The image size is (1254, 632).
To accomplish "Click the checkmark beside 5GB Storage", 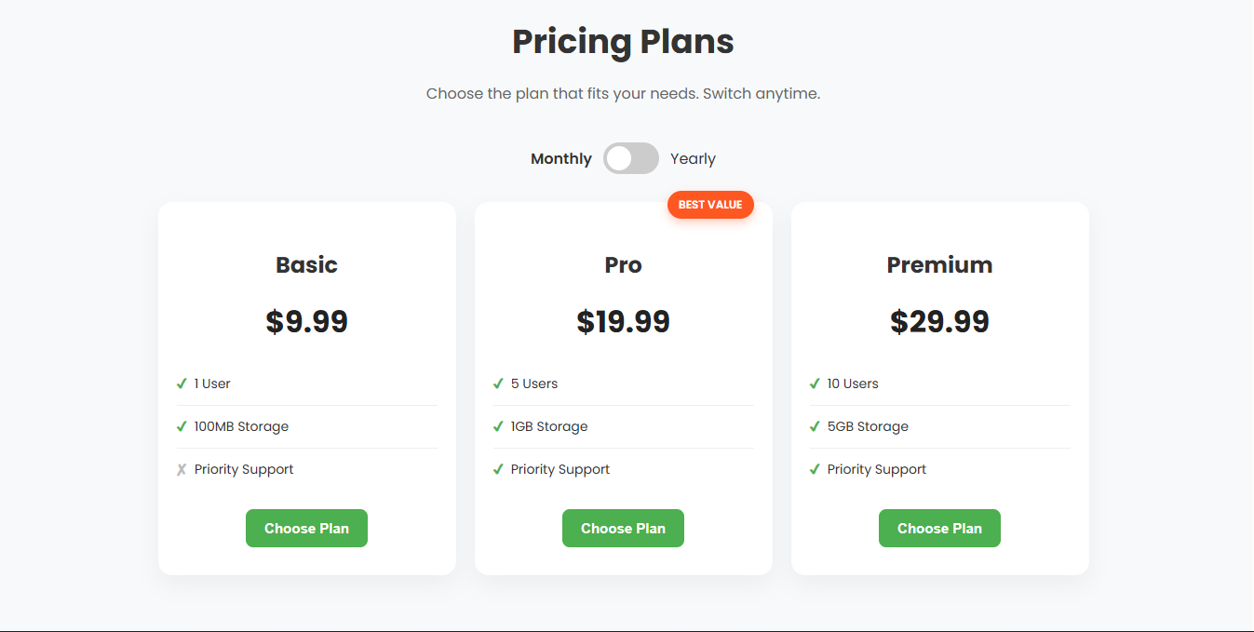I will tap(815, 426).
